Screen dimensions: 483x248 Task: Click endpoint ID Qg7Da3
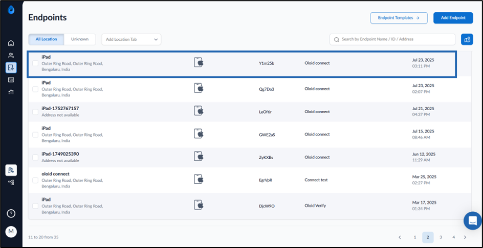pyautogui.click(x=267, y=89)
